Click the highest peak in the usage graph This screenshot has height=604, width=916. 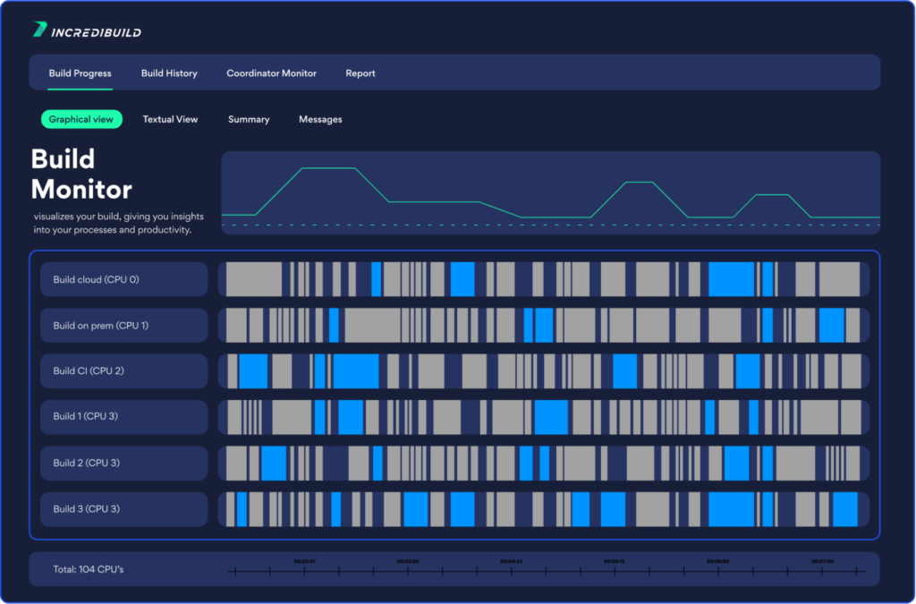[x=330, y=168]
